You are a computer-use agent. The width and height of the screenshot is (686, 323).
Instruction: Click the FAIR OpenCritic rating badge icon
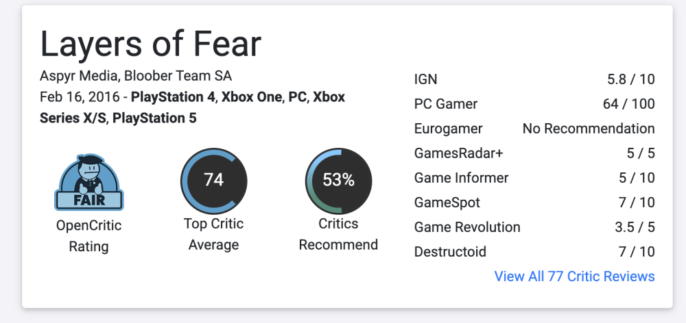coord(88,183)
